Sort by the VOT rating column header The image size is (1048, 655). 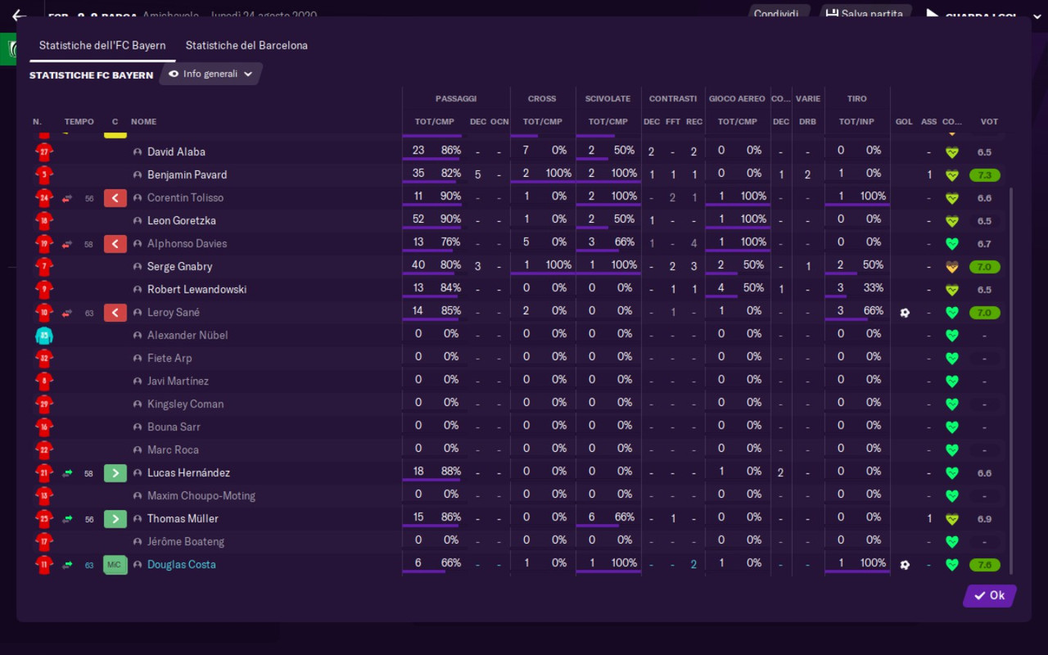(x=989, y=121)
